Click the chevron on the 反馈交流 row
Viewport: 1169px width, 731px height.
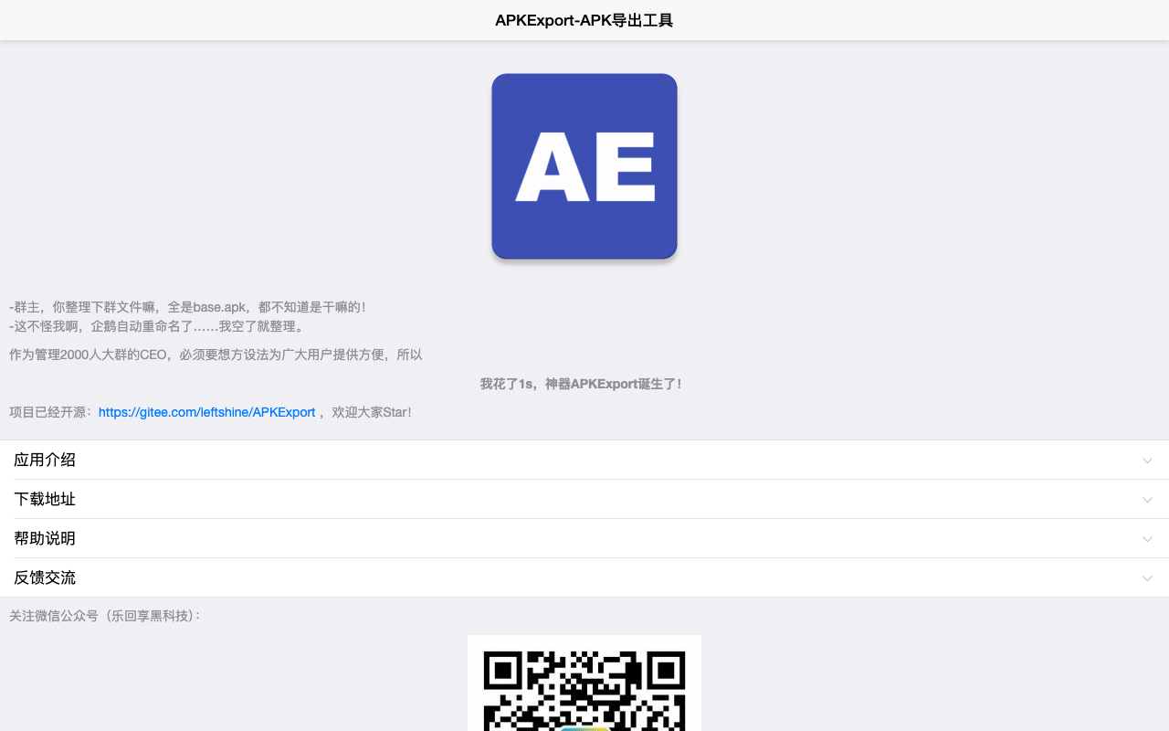click(x=1148, y=578)
